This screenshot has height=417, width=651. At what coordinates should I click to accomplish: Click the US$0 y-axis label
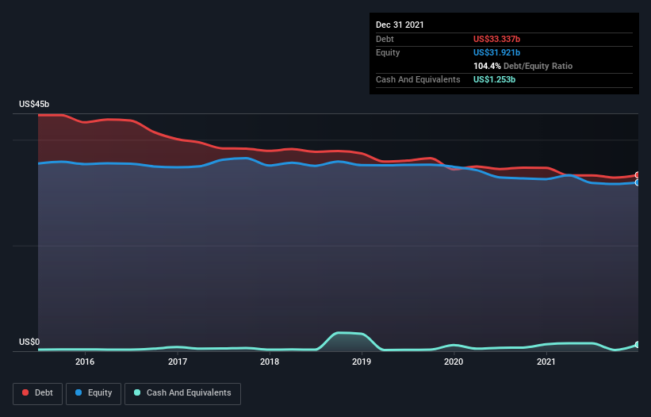point(29,342)
